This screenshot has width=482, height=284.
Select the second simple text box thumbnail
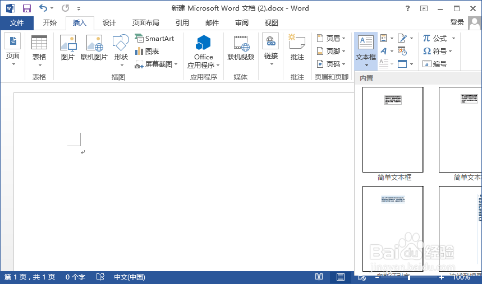tap(460, 129)
